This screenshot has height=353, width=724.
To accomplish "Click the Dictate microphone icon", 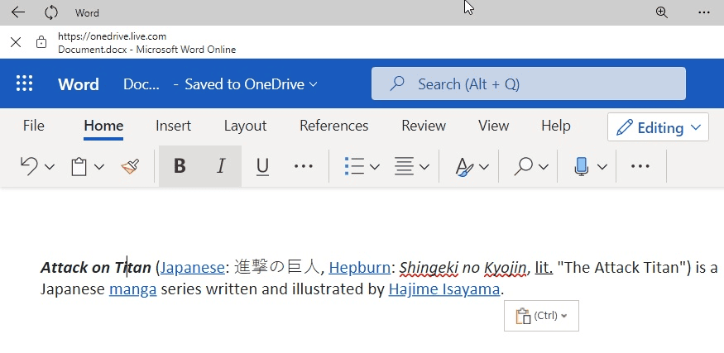I will pyautogui.click(x=582, y=166).
